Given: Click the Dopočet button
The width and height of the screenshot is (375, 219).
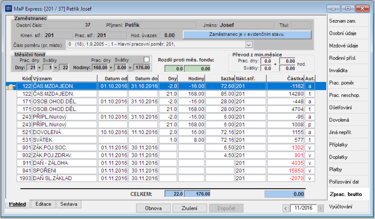Looking at the screenshot, I should tap(226, 208).
